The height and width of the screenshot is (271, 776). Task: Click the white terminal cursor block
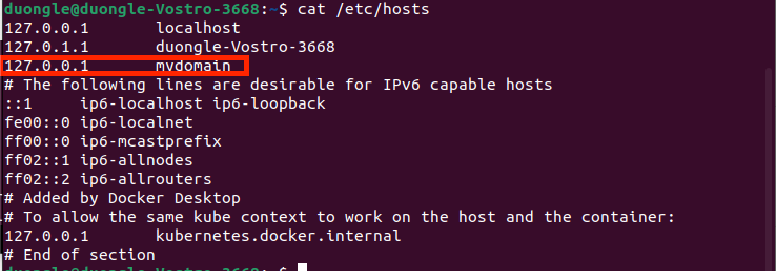pyautogui.click(x=302, y=268)
